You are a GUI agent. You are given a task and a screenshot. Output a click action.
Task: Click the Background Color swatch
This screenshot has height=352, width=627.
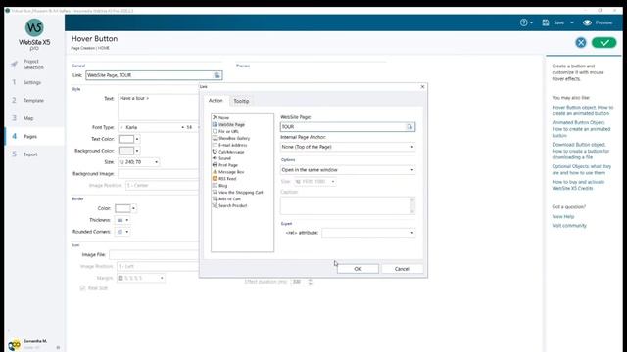[x=126, y=151]
